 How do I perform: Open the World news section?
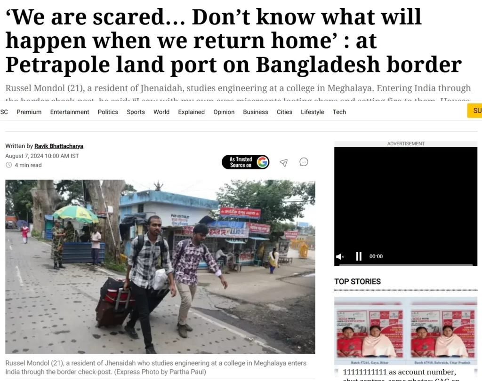click(161, 112)
